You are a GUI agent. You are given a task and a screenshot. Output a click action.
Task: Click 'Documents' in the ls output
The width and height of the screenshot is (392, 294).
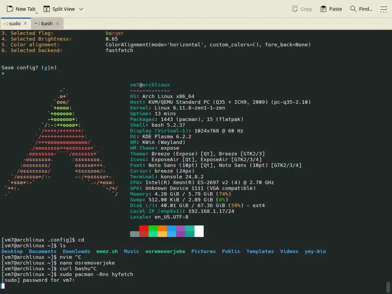[x=43, y=252]
